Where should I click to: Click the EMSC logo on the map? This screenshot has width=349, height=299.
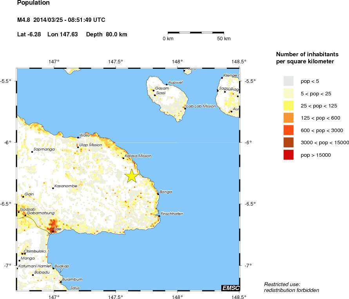tap(230, 288)
